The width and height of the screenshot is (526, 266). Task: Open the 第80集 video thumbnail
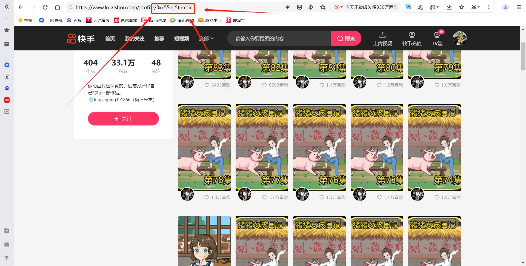[377, 65]
